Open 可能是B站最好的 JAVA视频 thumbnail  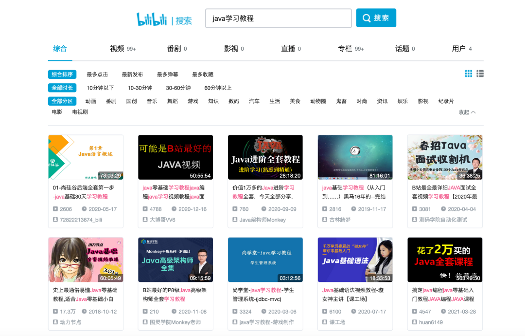coord(175,157)
